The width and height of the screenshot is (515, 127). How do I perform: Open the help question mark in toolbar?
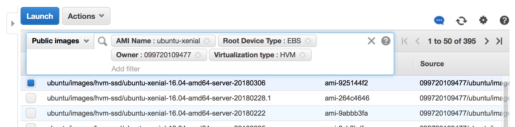point(504,21)
